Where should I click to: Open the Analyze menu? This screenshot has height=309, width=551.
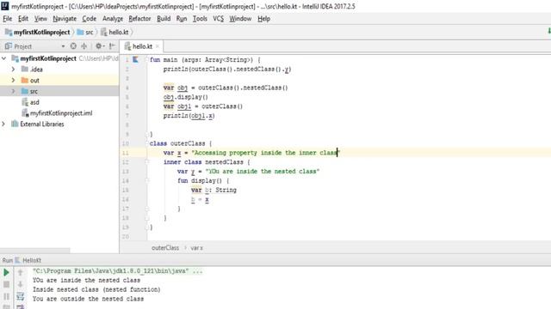pyautogui.click(x=113, y=19)
